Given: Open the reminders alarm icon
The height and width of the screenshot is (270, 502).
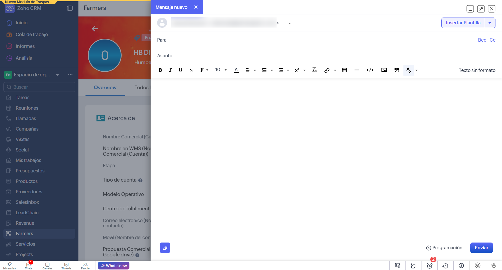Looking at the screenshot, I should point(429,266).
